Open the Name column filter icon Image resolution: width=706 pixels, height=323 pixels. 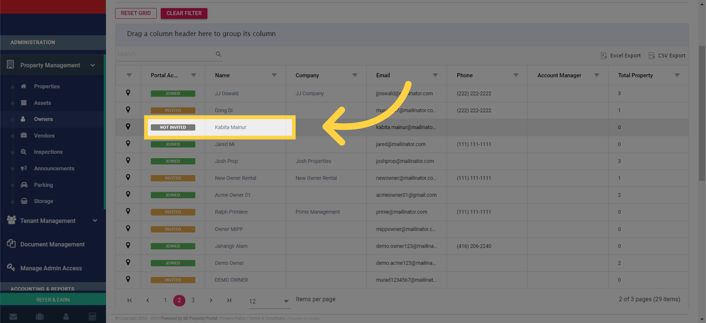[274, 75]
